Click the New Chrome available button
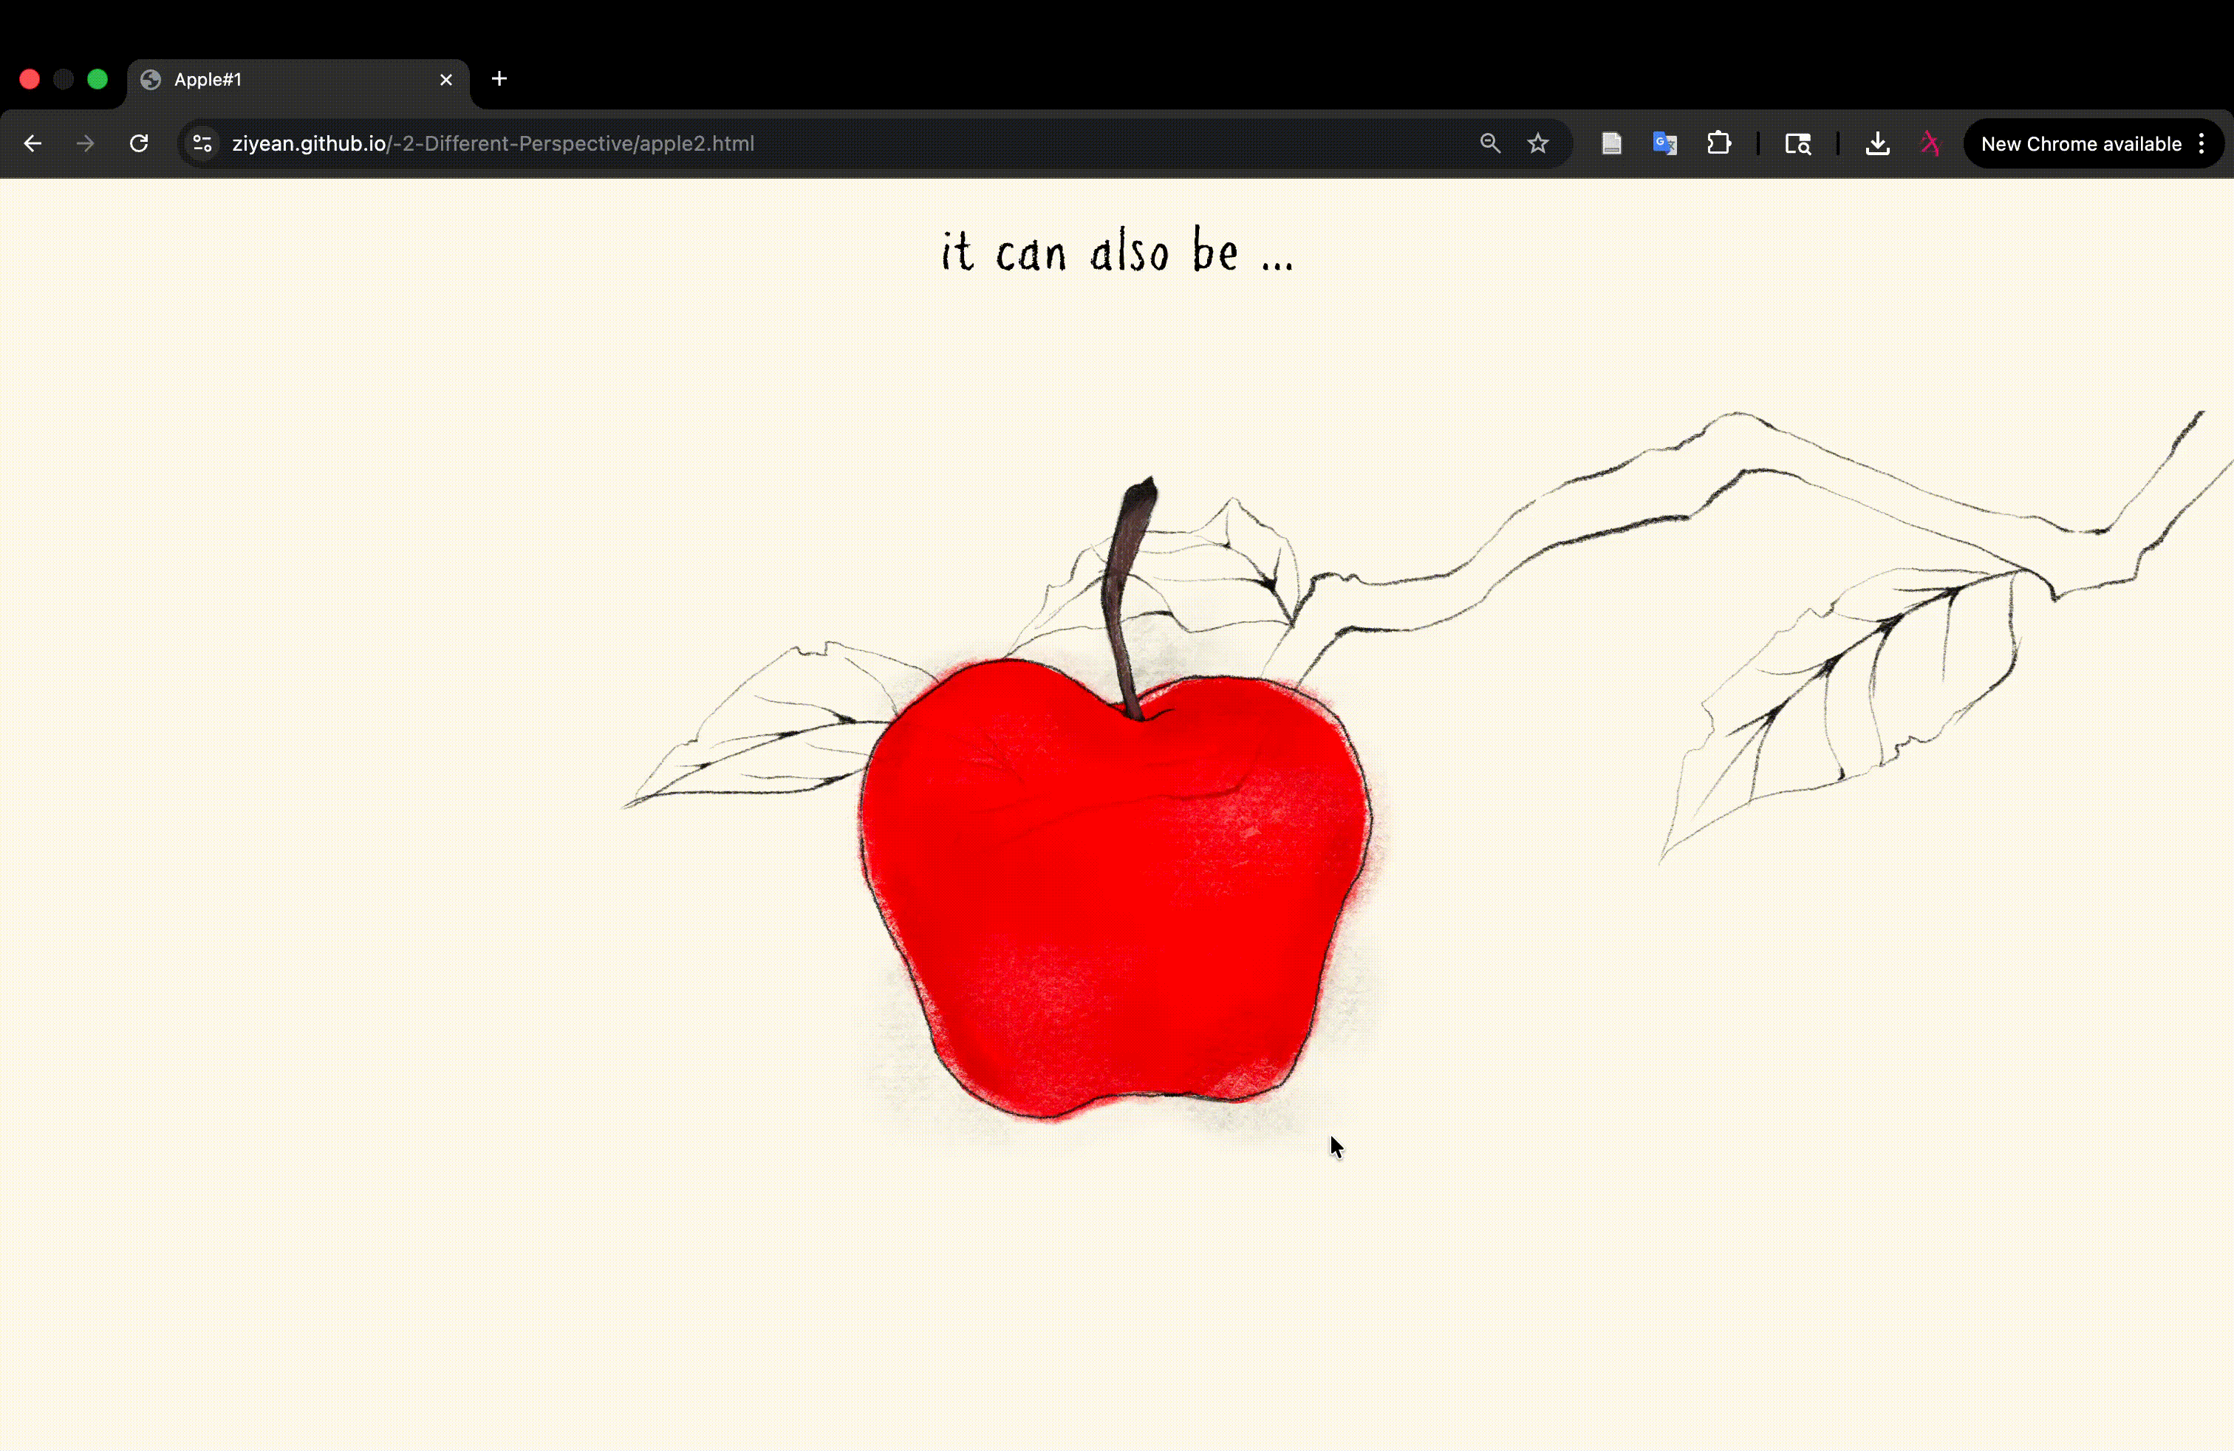This screenshot has height=1451, width=2234. point(2082,143)
